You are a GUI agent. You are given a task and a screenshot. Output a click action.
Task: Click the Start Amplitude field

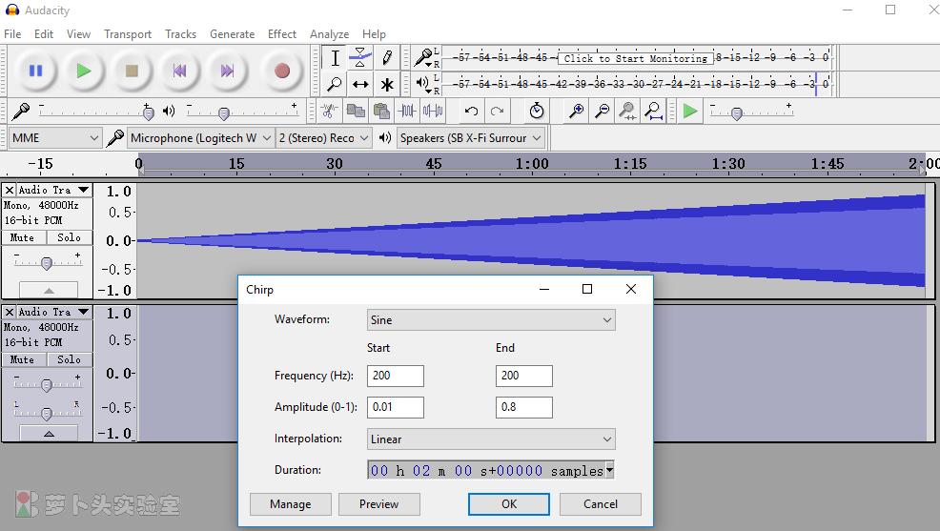[x=395, y=407]
